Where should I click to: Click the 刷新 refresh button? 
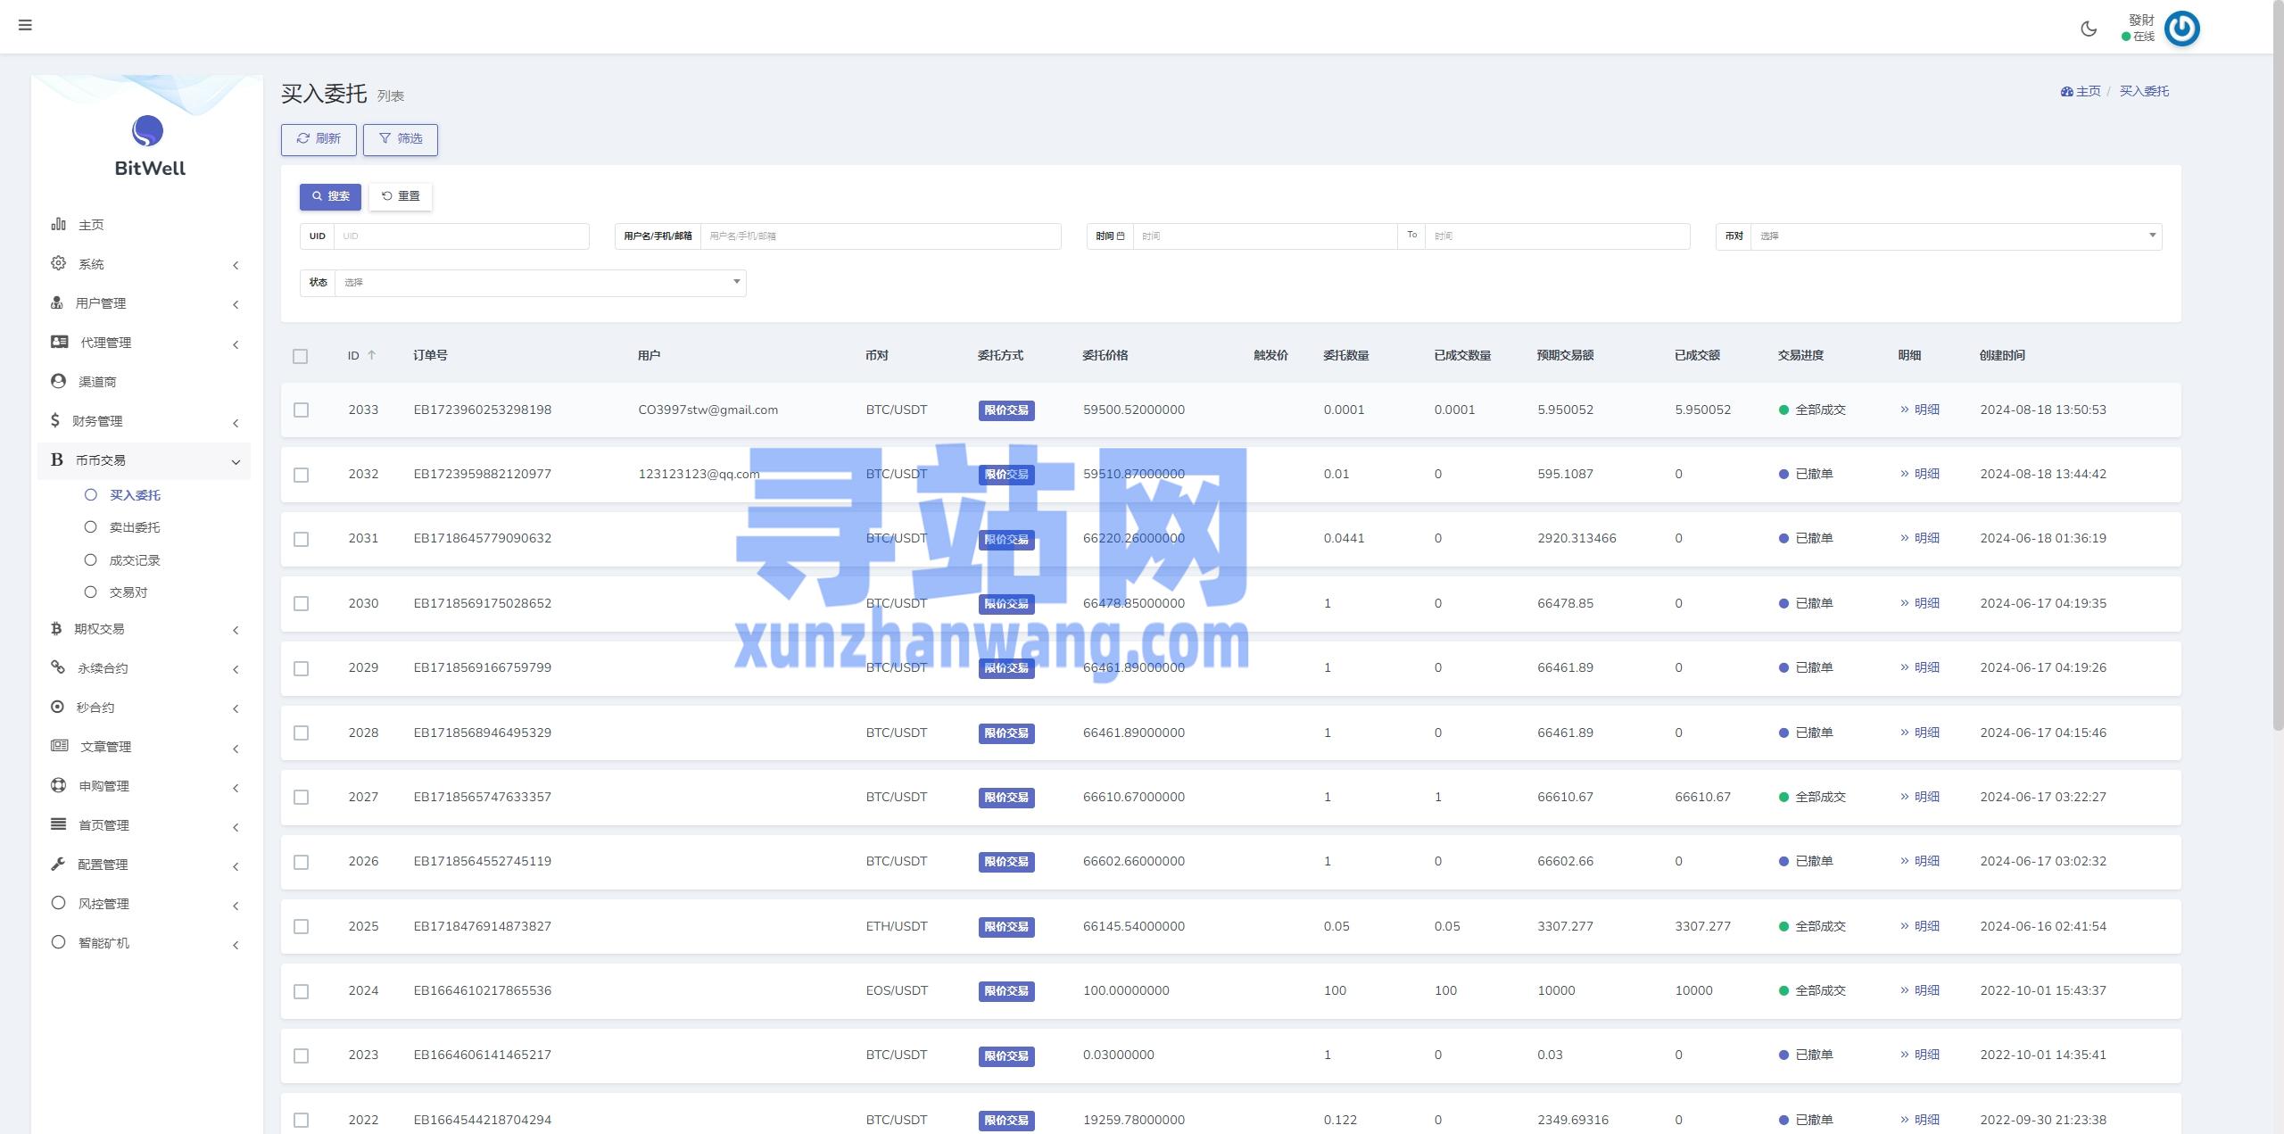click(x=319, y=139)
